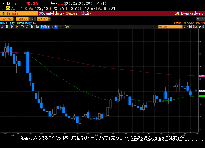Click the Edit Chart button
205x148 pixels.
(193, 27)
